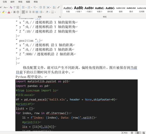The width and height of the screenshot is (146, 134).
Task: Apply distributed alignment
Action: 37,12
